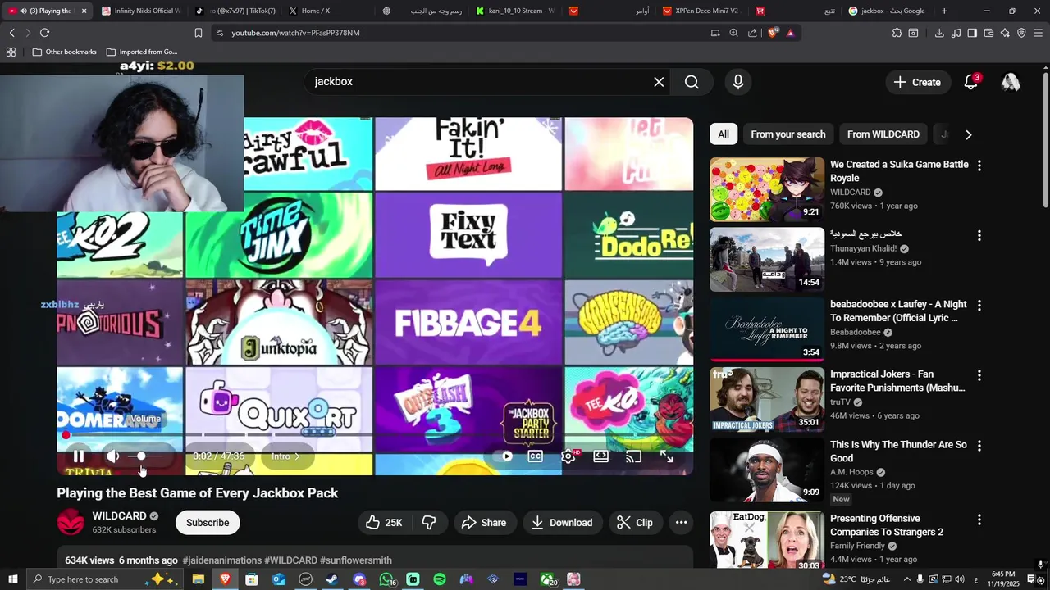The width and height of the screenshot is (1050, 590).
Task: Select the All filter chip
Action: point(724,134)
